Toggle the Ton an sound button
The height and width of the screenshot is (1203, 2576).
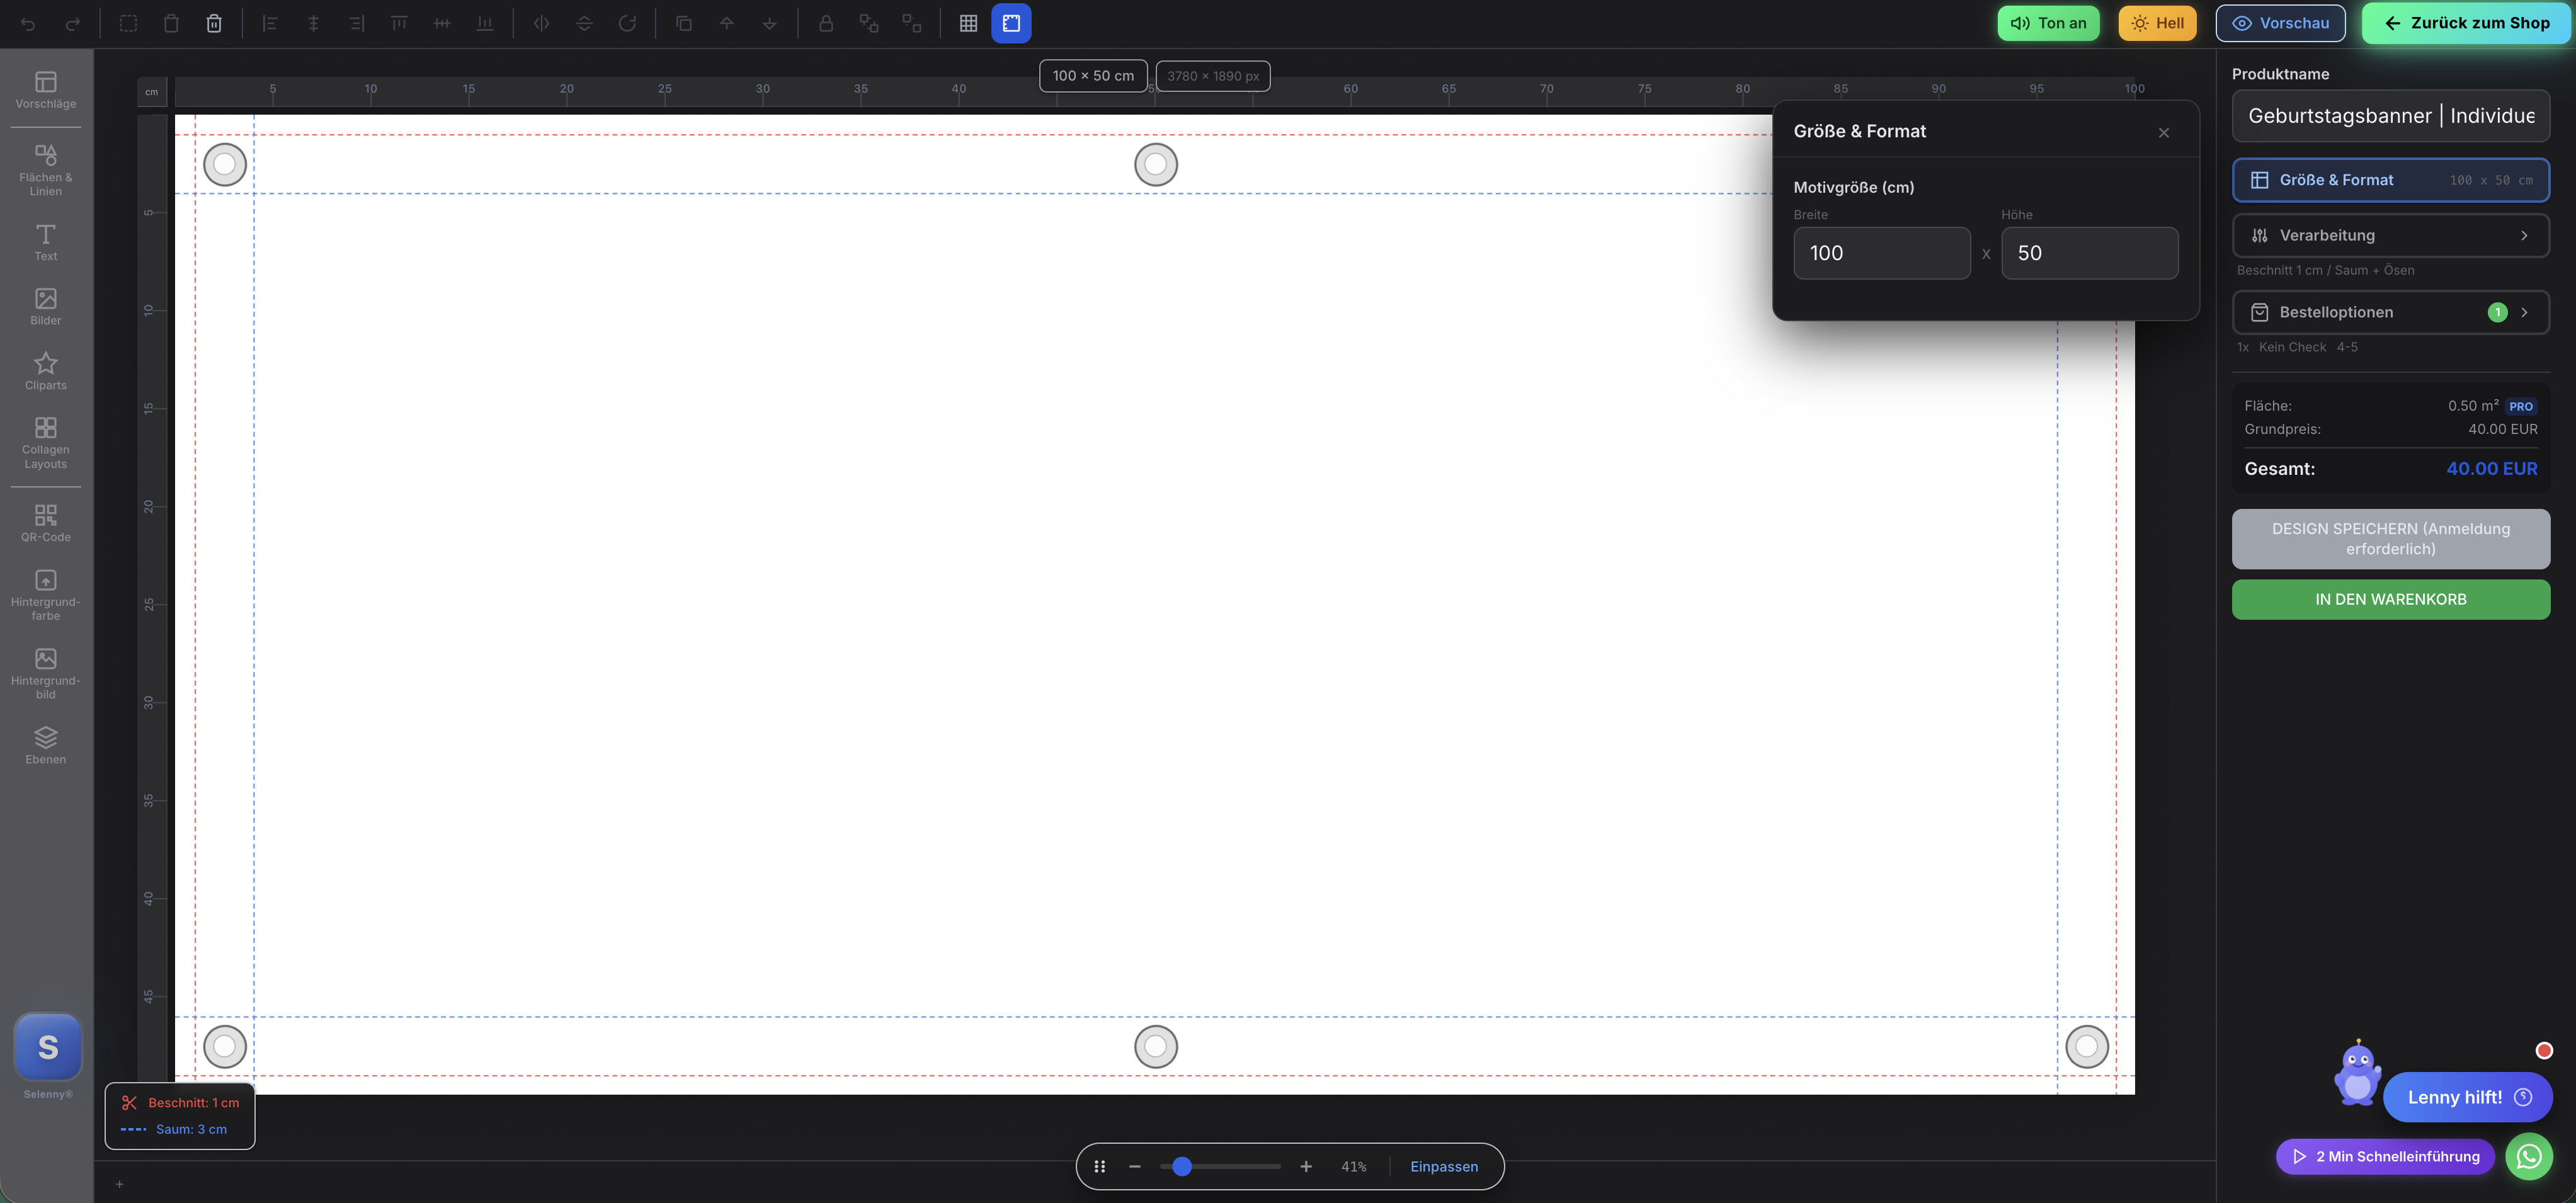[x=2048, y=22]
